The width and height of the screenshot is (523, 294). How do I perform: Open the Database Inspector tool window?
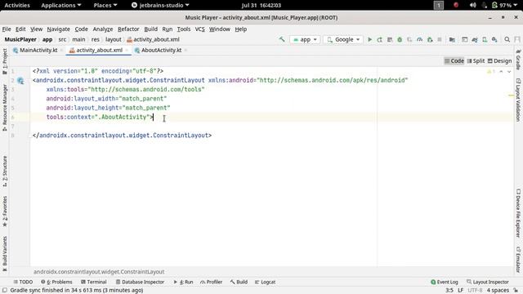[140, 282]
